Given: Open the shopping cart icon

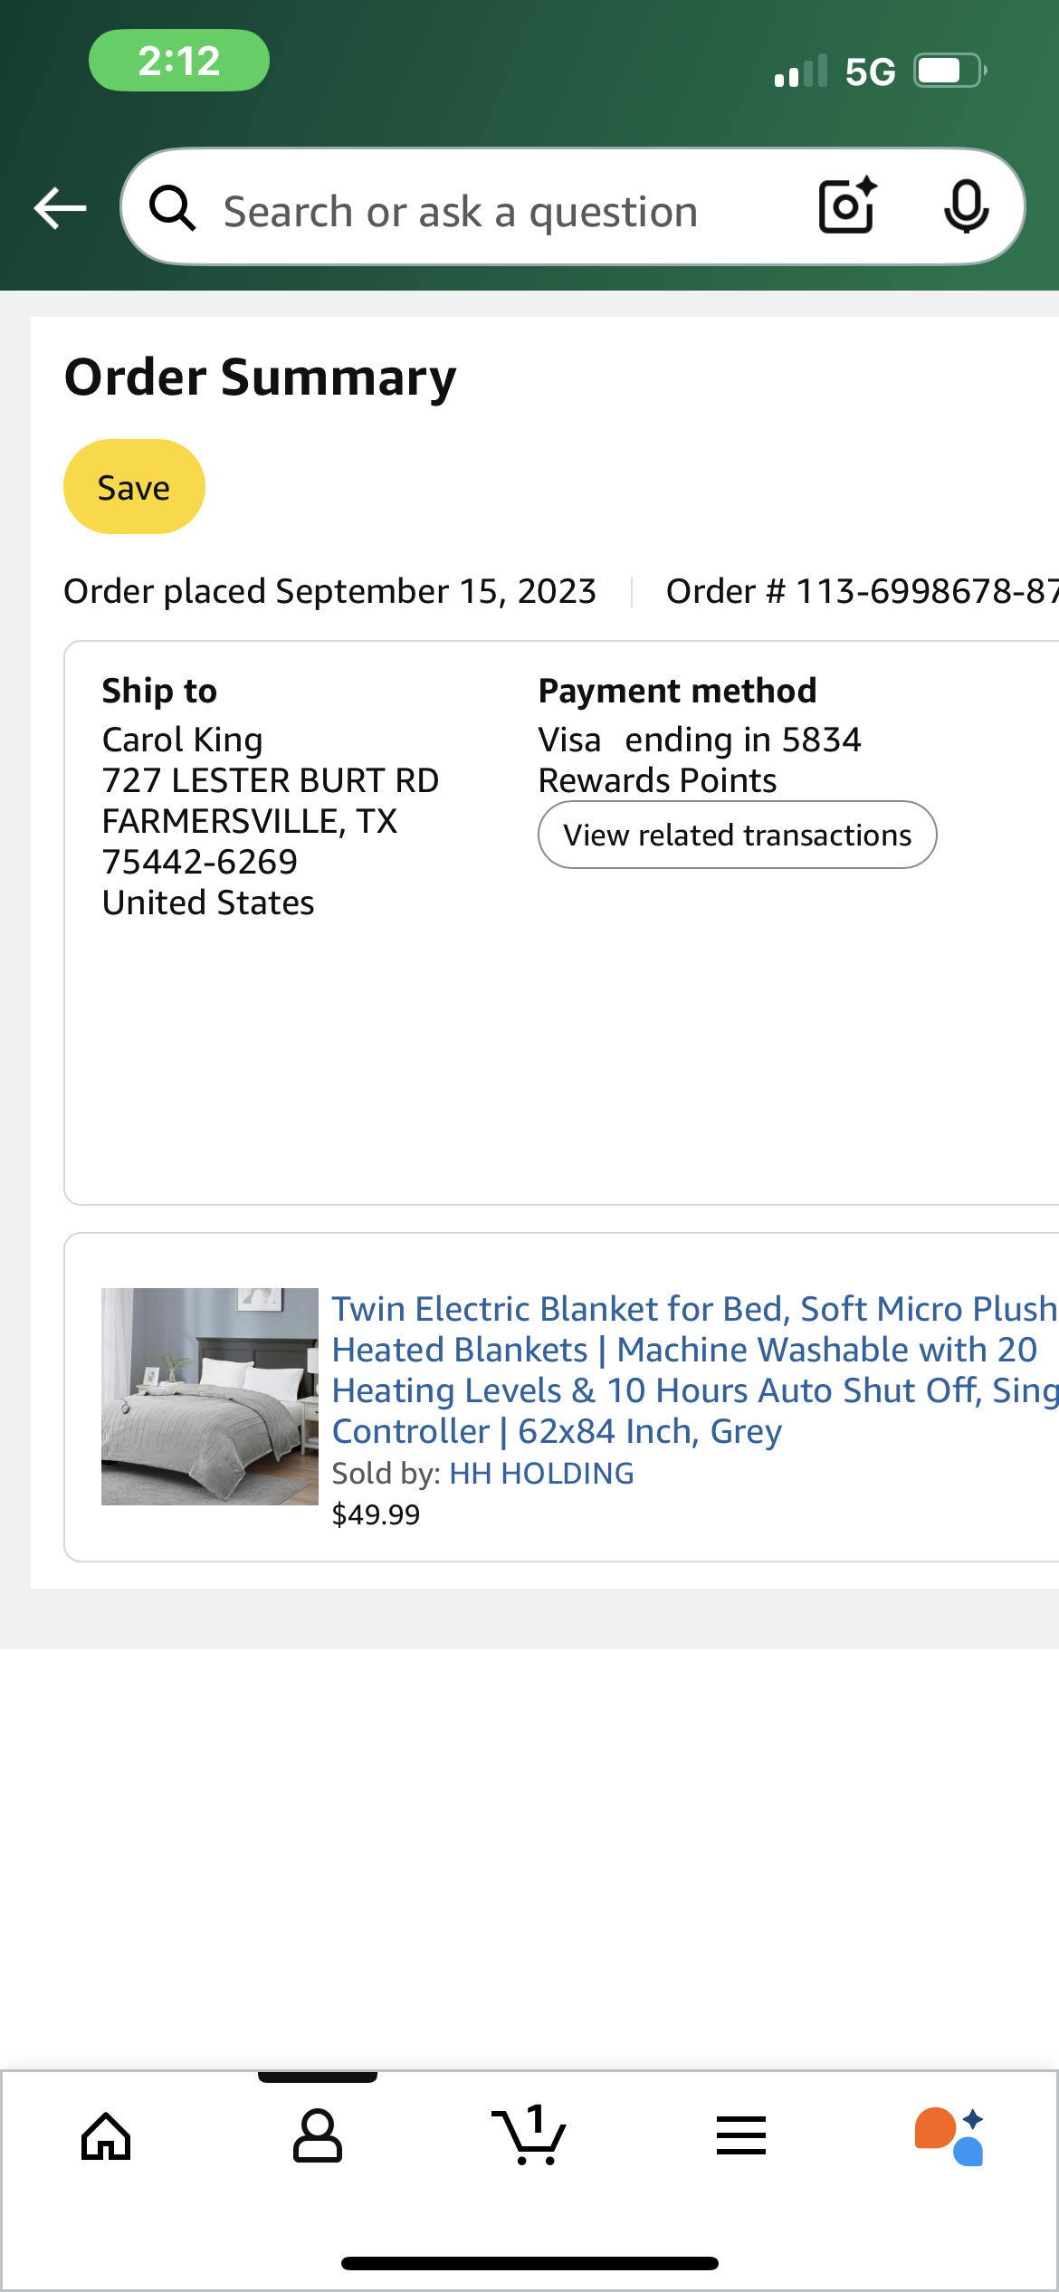Looking at the screenshot, I should (x=529, y=2134).
